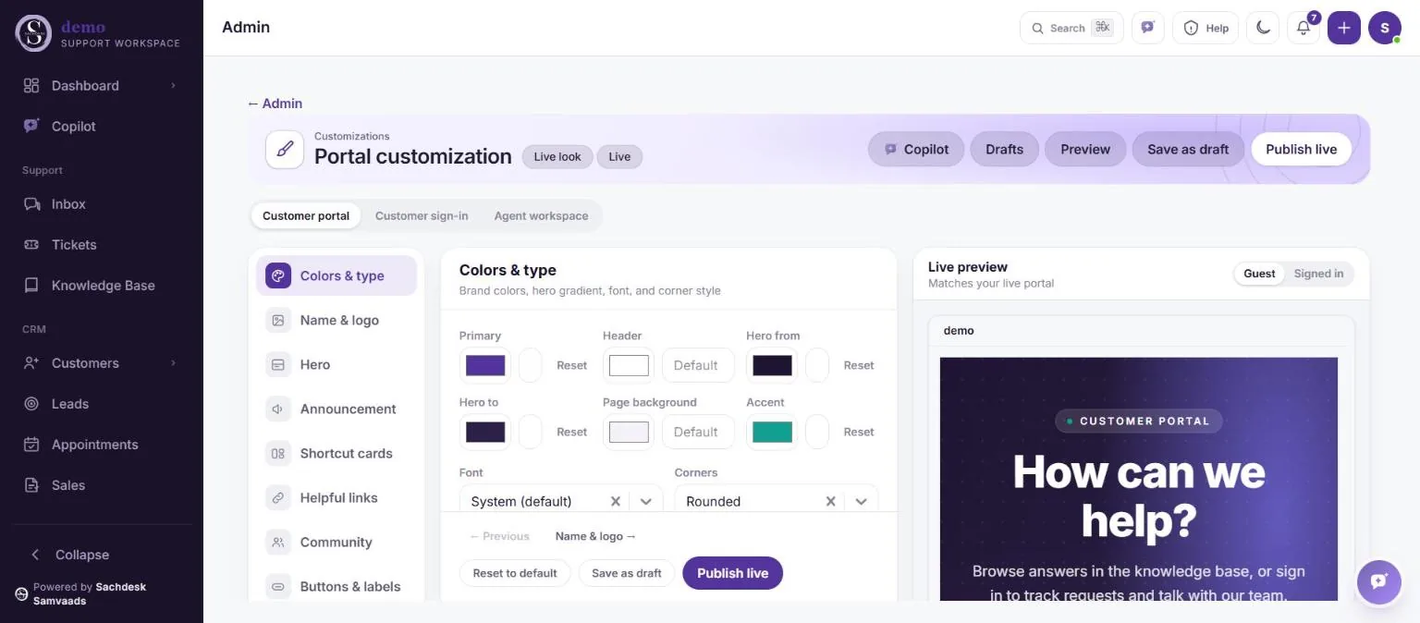This screenshot has width=1420, height=623.
Task: Open the Page background color swatch
Action: (x=629, y=432)
